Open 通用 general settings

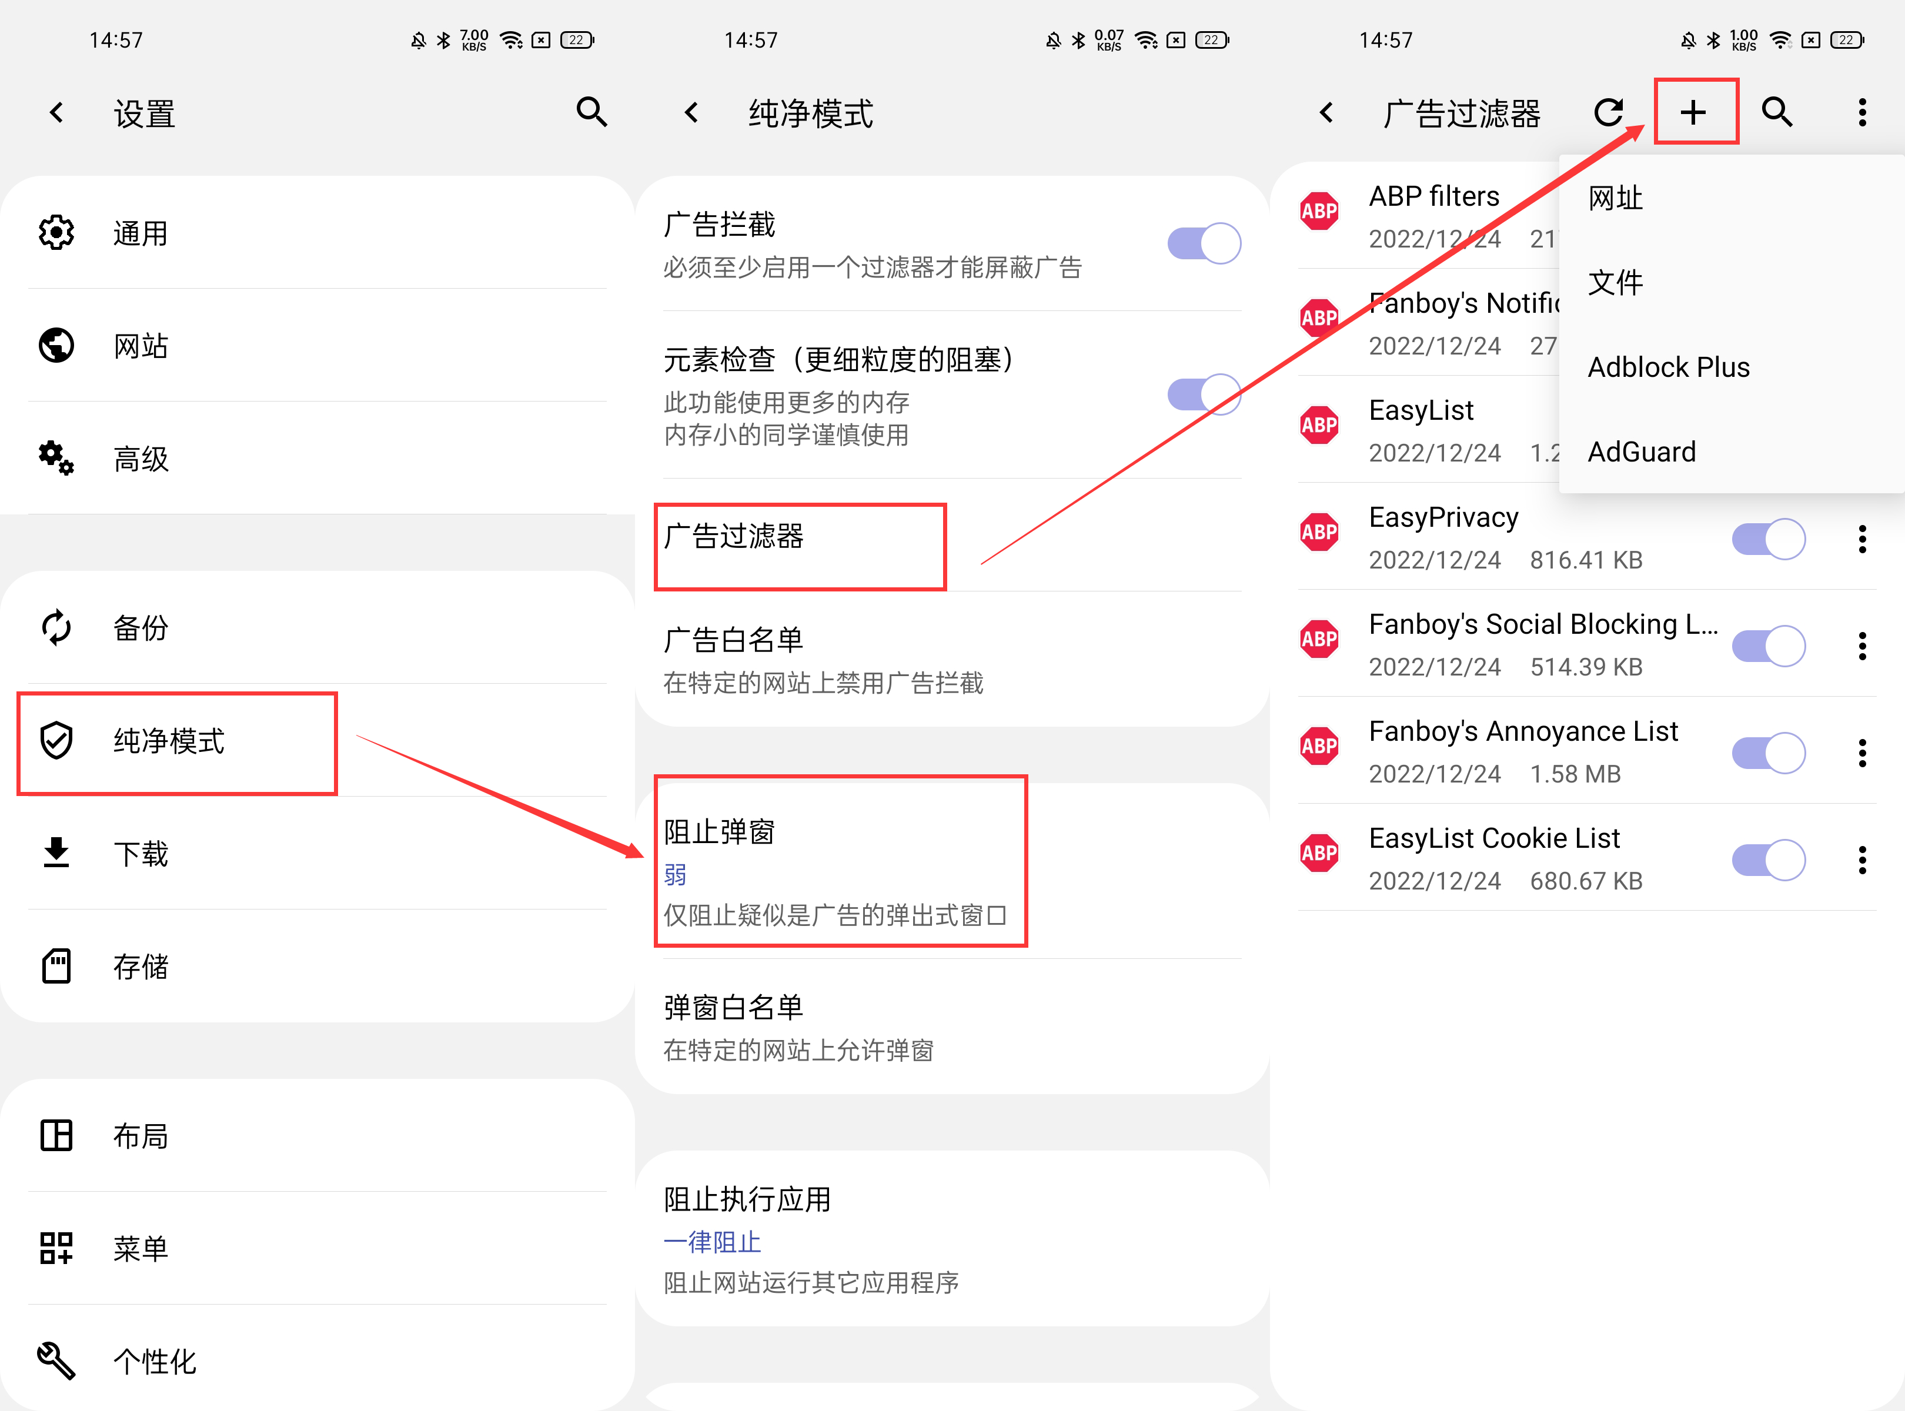[x=317, y=232]
